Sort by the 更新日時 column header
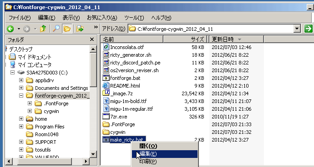Image resolution: width=314 pixels, height=167 pixels. pyautogui.click(x=236, y=39)
